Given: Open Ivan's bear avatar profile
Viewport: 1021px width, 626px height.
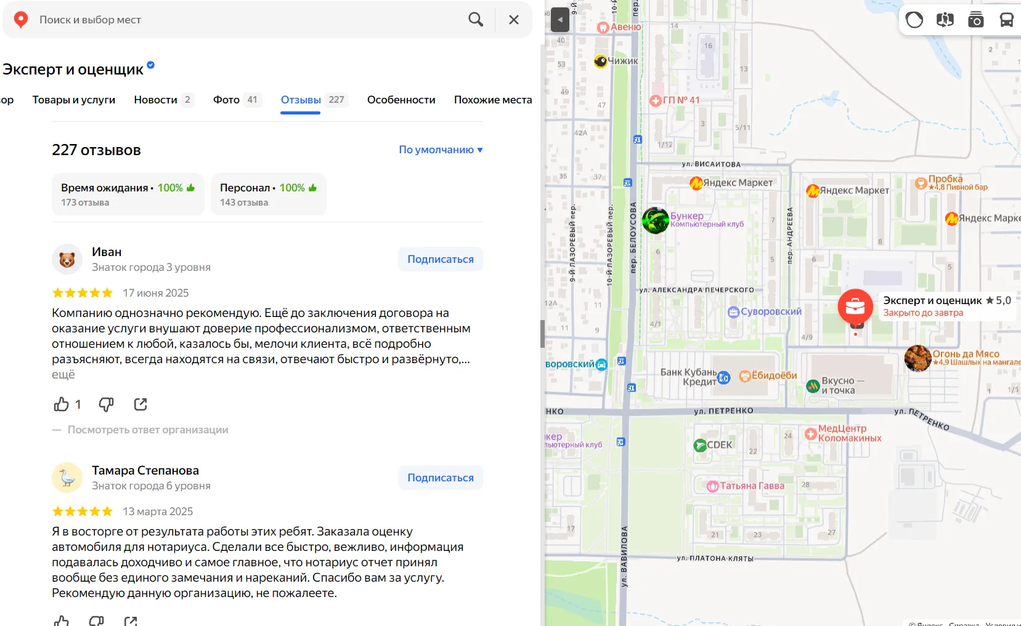Looking at the screenshot, I should pos(67,259).
